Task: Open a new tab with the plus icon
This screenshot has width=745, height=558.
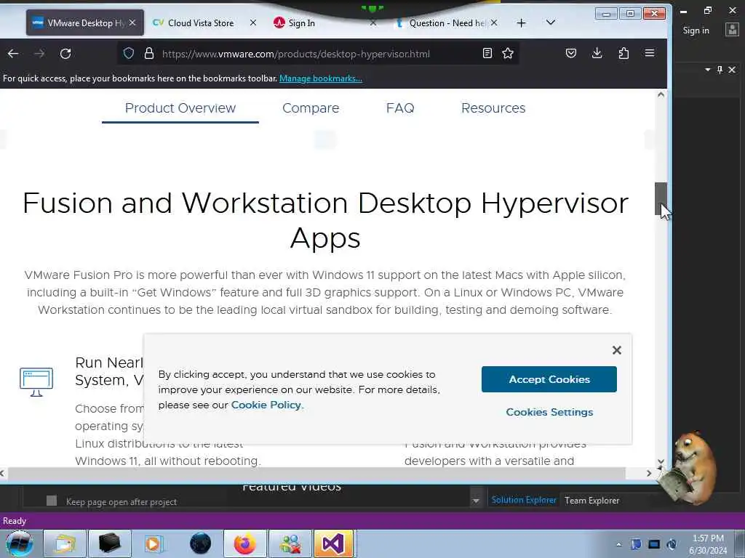Action: coord(521,23)
